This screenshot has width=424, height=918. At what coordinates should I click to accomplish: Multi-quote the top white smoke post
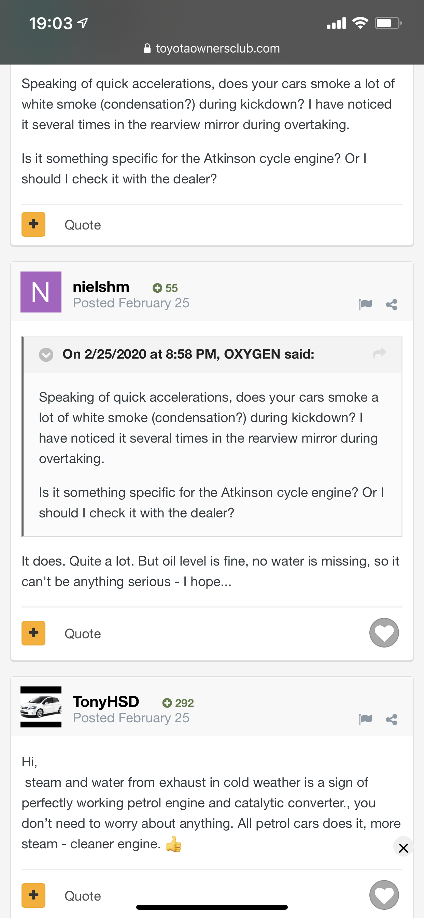[x=33, y=224]
